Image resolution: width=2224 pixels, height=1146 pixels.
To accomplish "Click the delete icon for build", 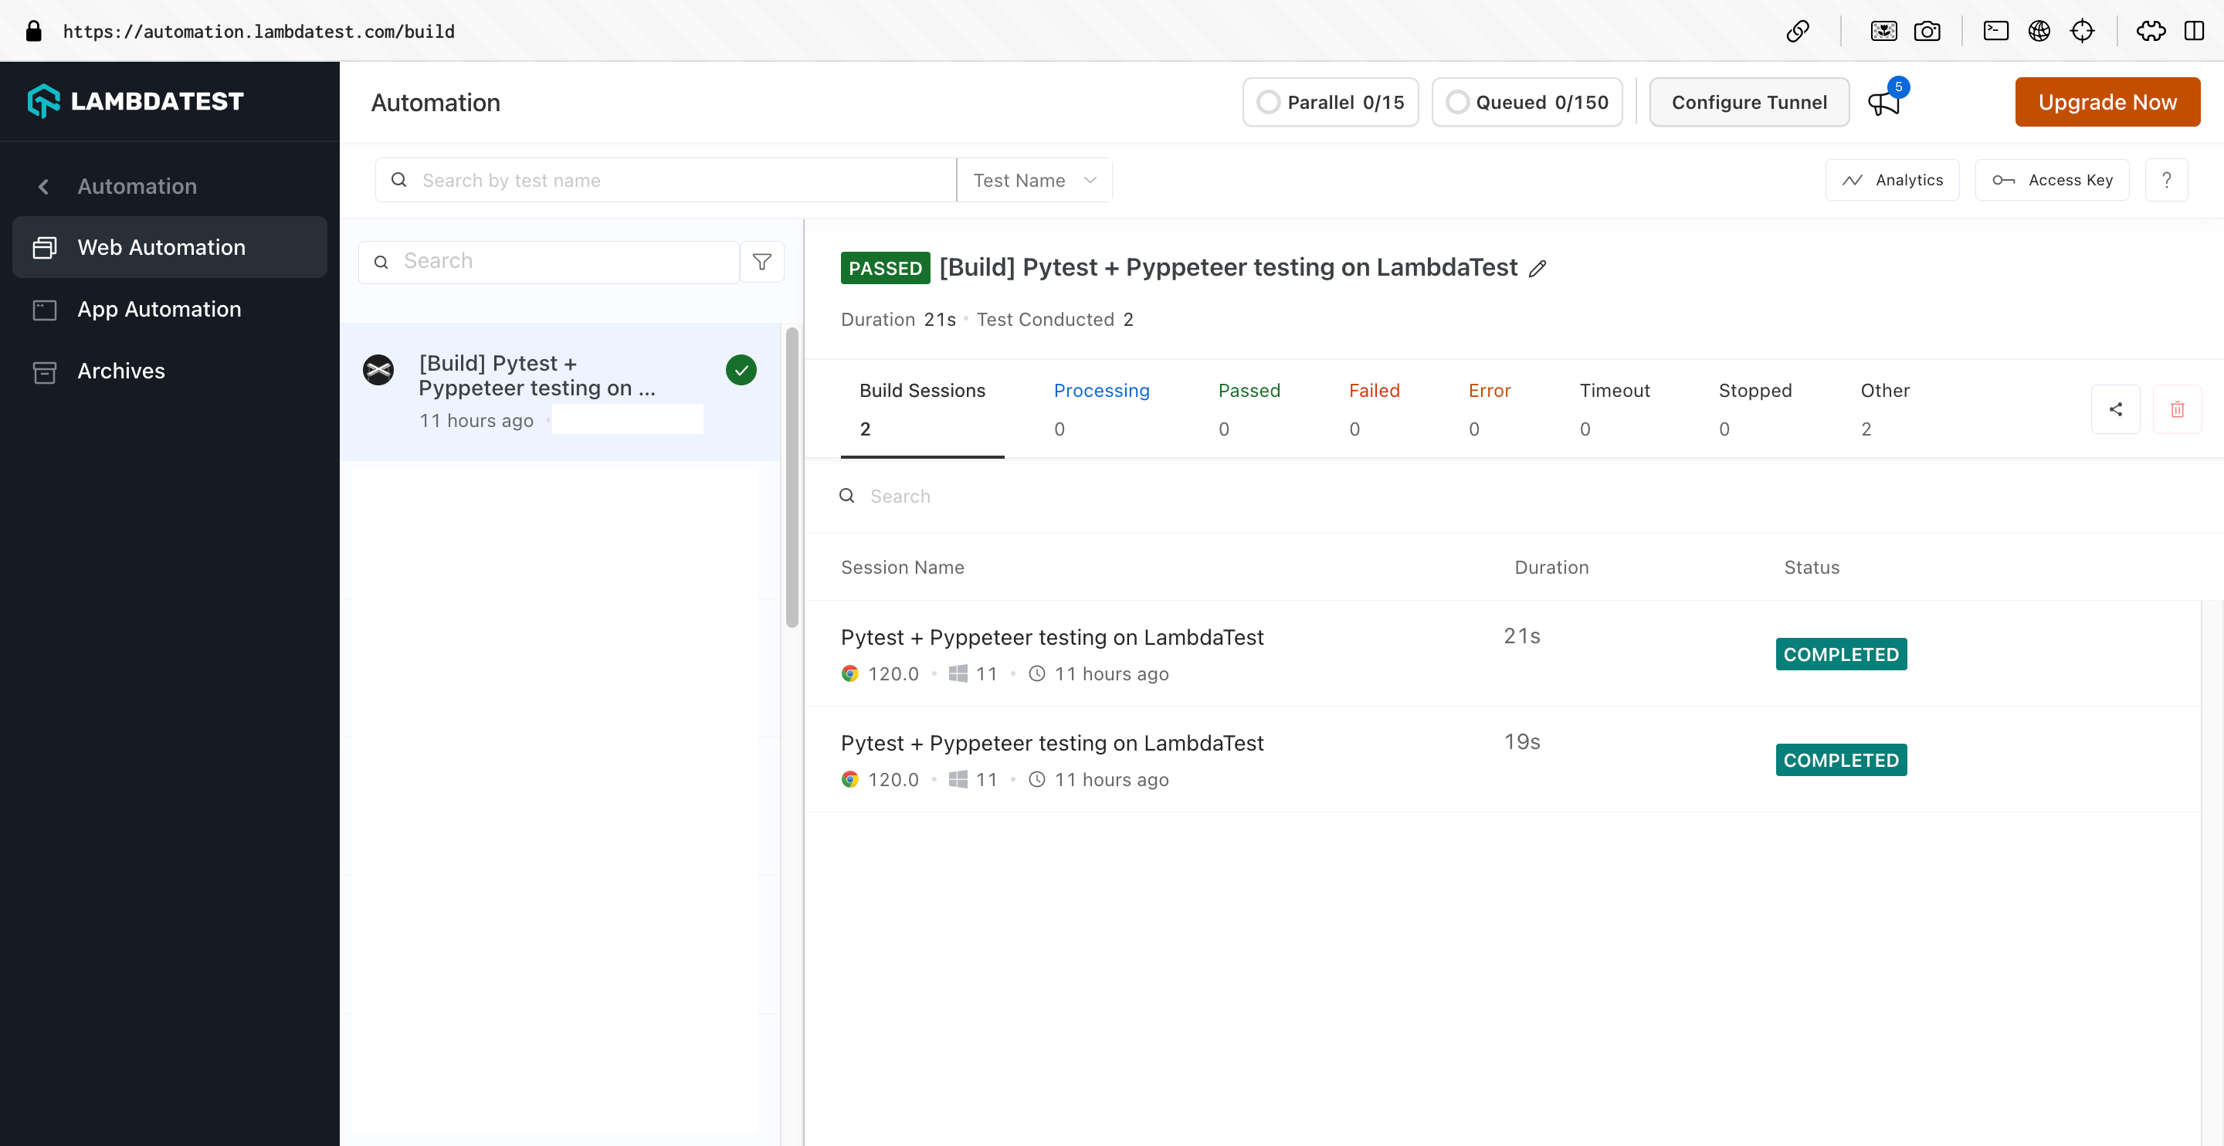I will (x=2177, y=409).
